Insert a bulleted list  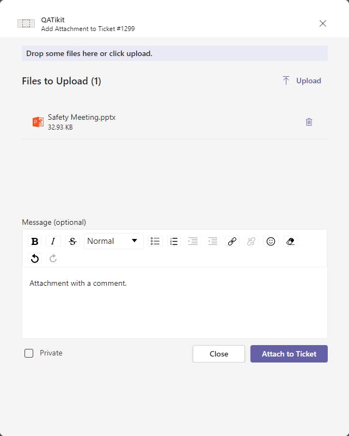[x=155, y=241]
